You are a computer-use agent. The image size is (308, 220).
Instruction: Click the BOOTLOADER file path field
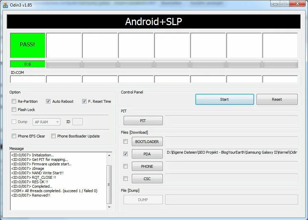tap(231, 142)
